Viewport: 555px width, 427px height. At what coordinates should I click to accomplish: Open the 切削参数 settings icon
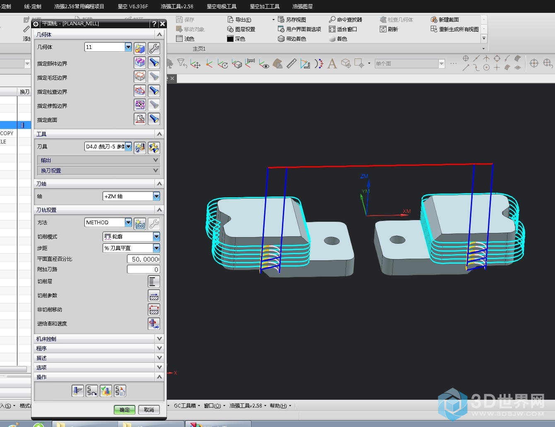coord(154,296)
